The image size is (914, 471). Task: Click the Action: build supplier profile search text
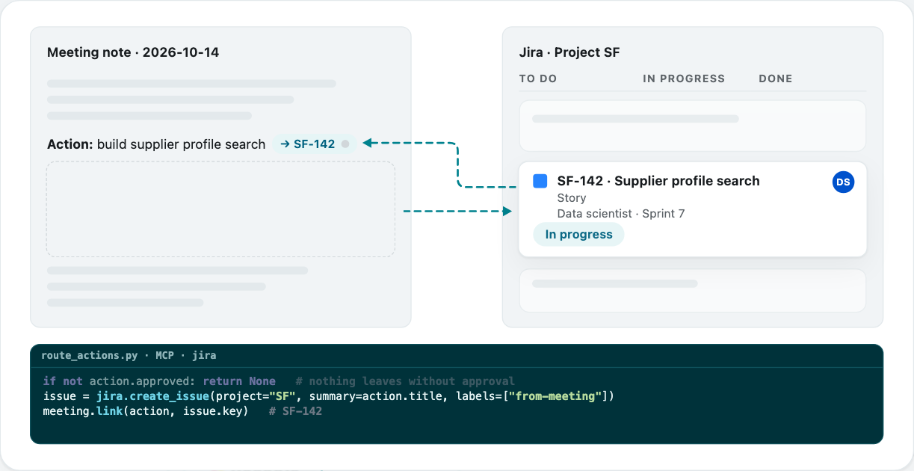[156, 144]
